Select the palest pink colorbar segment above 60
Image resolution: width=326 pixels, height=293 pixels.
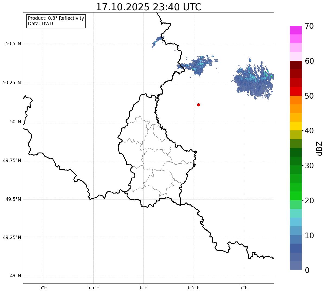coord(296,56)
